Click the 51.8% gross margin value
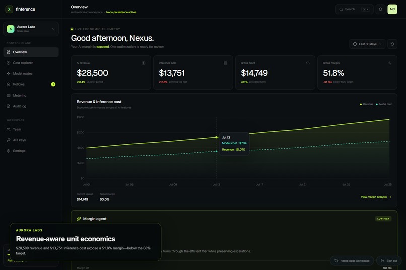 pyautogui.click(x=333, y=73)
